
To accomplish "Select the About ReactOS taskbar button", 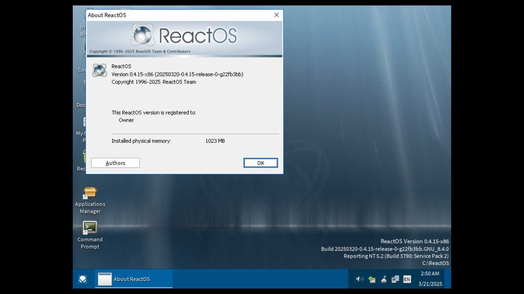I will point(133,279).
